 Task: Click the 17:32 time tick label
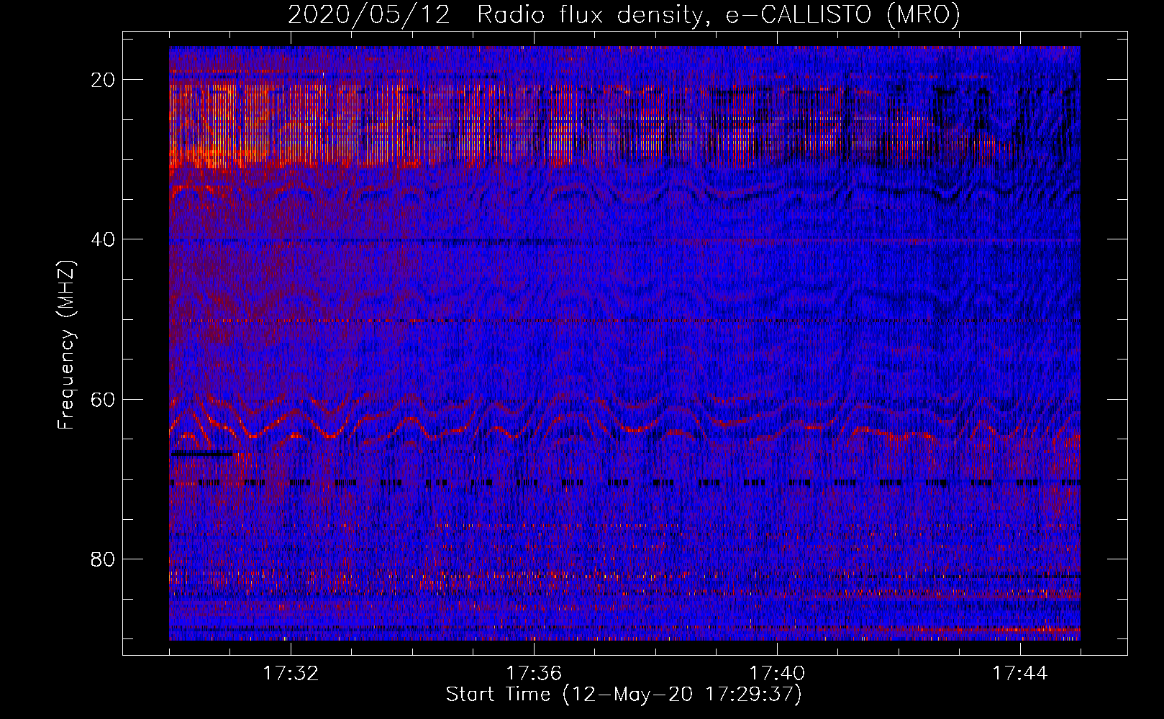(291, 674)
